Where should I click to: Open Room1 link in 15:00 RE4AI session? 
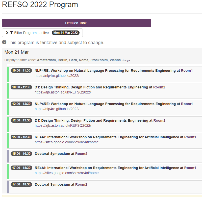(190, 137)
